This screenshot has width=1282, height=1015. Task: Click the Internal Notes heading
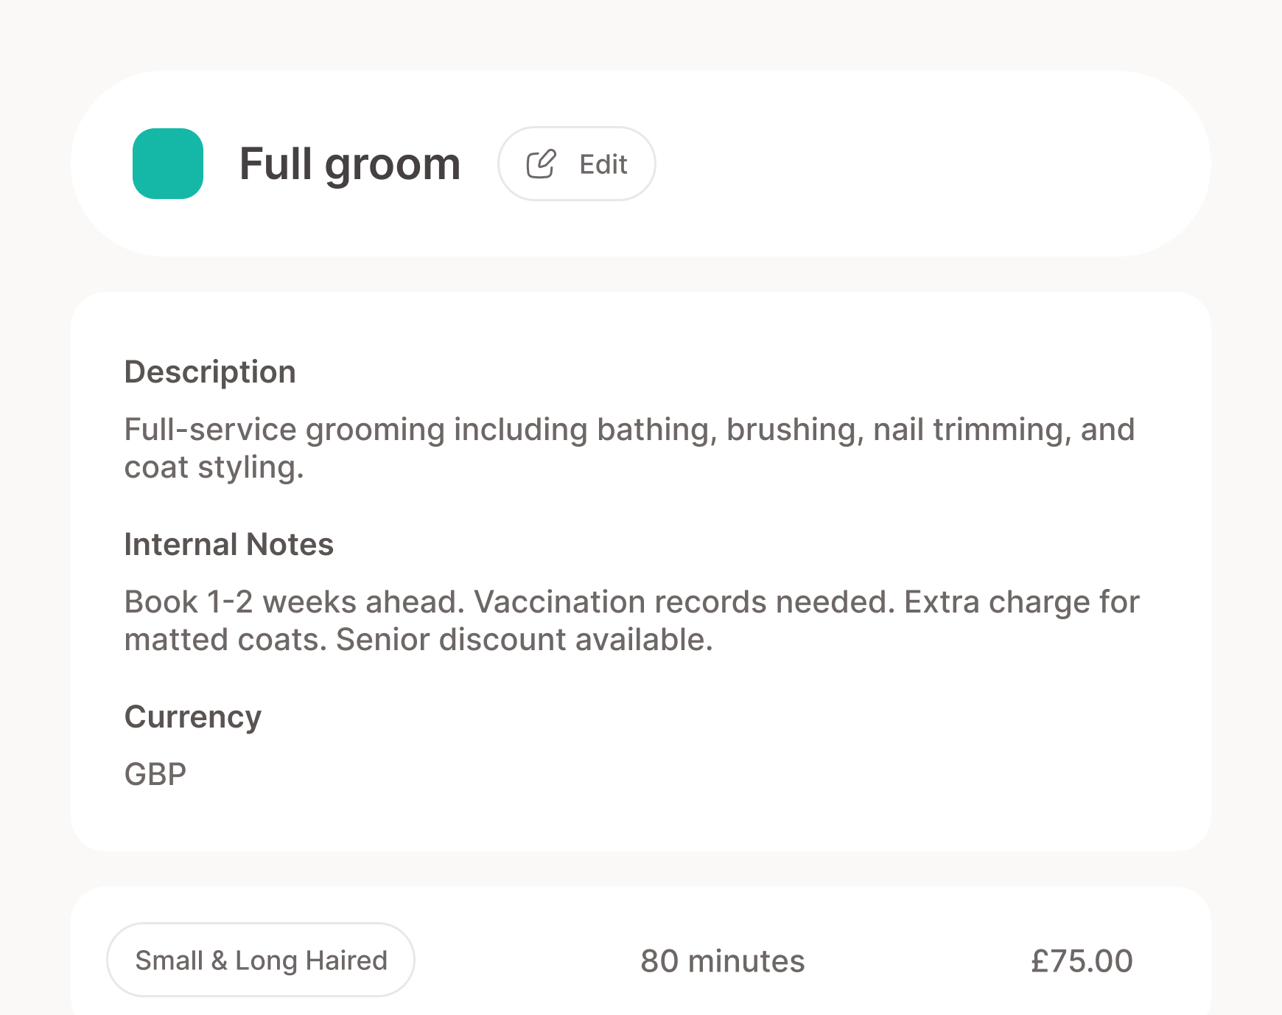click(228, 545)
